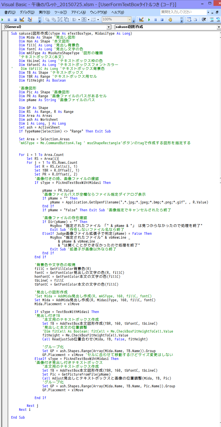Viewport: 221px width, 427px height.
Task: Click the line Set Area = Selection.Areas
Action: point(44,139)
